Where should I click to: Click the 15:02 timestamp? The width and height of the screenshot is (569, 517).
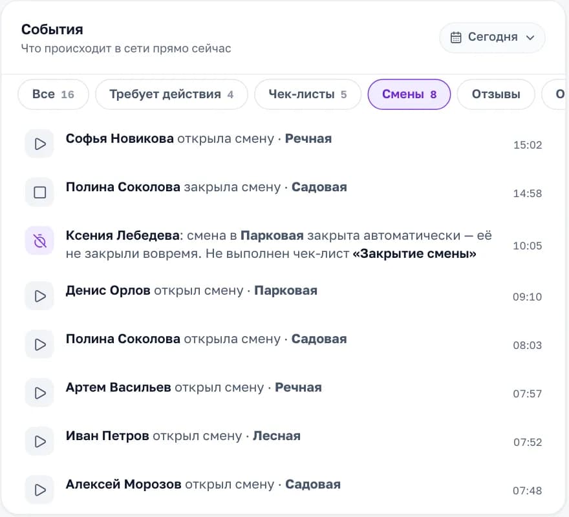pos(528,145)
